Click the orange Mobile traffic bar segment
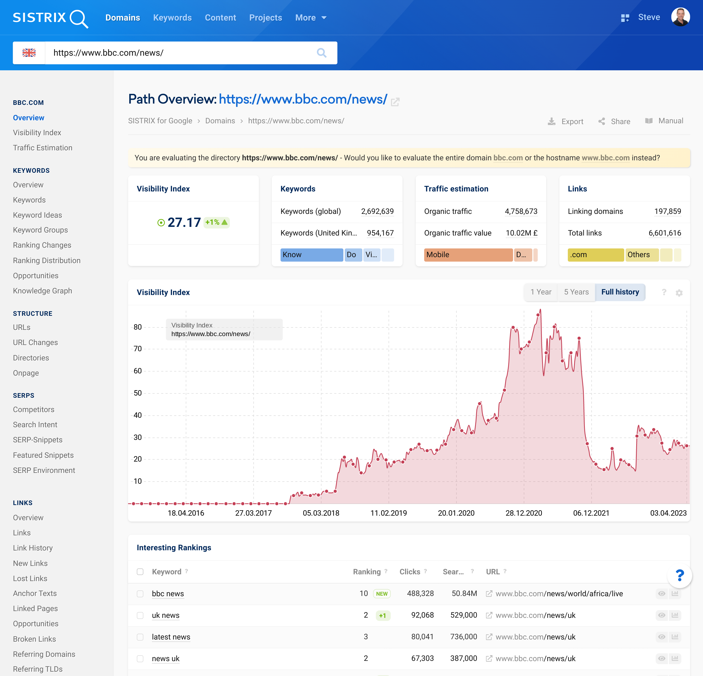703x676 pixels. coord(468,255)
